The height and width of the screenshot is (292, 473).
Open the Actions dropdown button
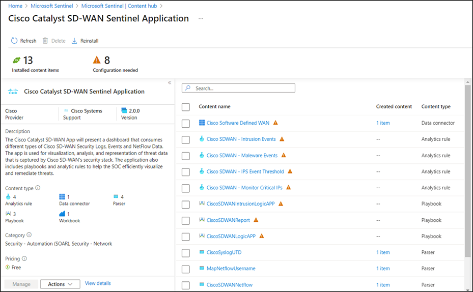click(60, 284)
